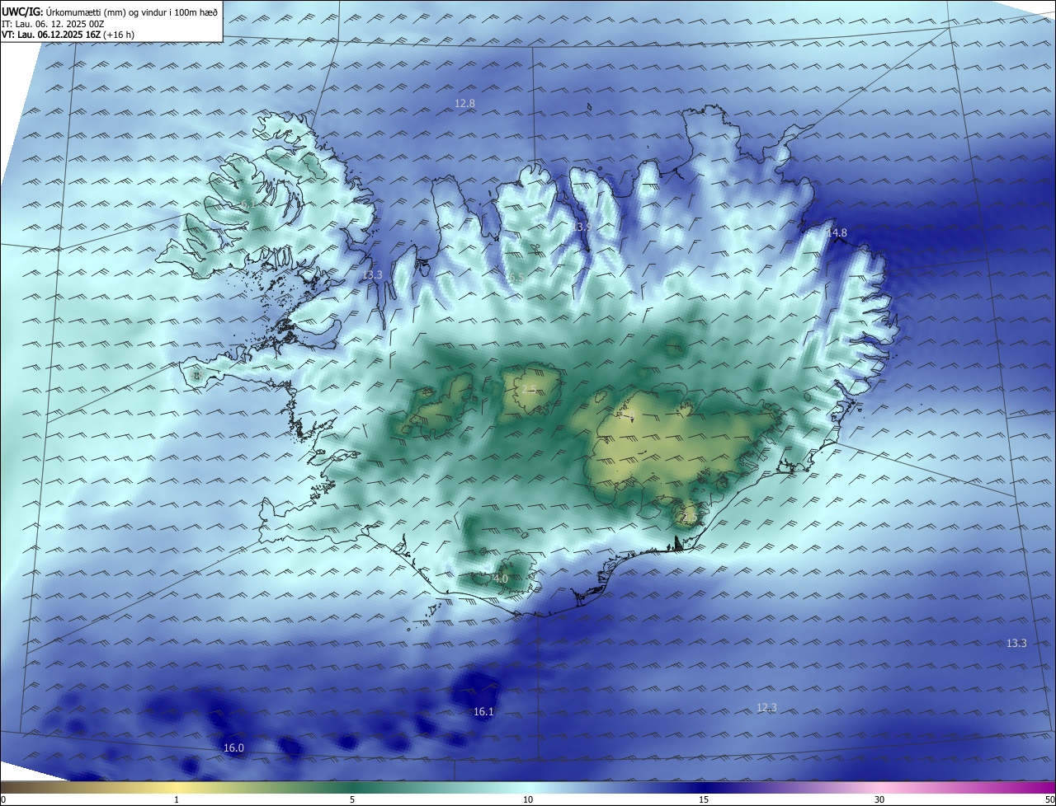Click the 16.0 value label in the southwest ocean
The image size is (1056, 806).
pos(233,747)
